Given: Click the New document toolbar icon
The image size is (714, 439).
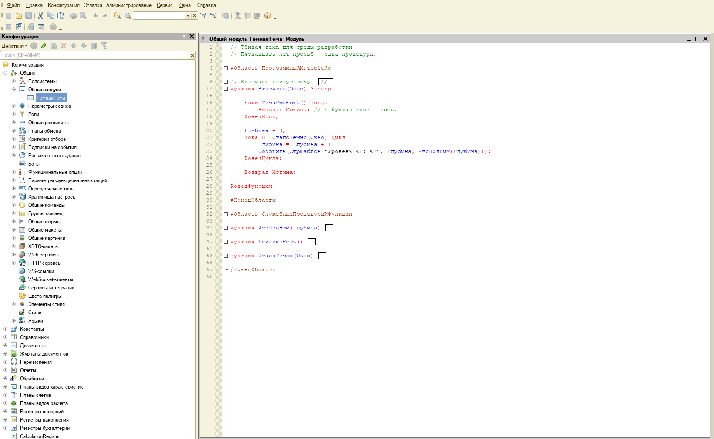Looking at the screenshot, I should 9,16.
